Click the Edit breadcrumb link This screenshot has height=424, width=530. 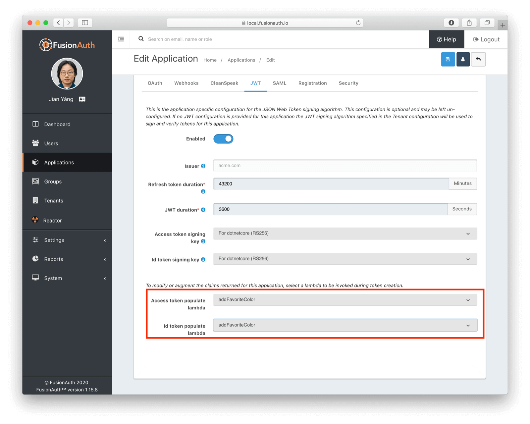coord(271,60)
